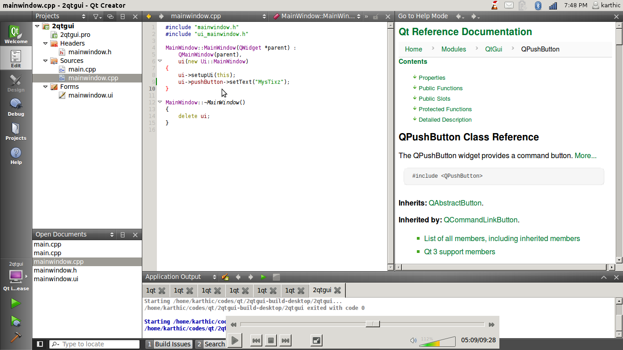Image resolution: width=623 pixels, height=350 pixels.
Task: Close the 2qtgui output tab
Action: (337, 290)
